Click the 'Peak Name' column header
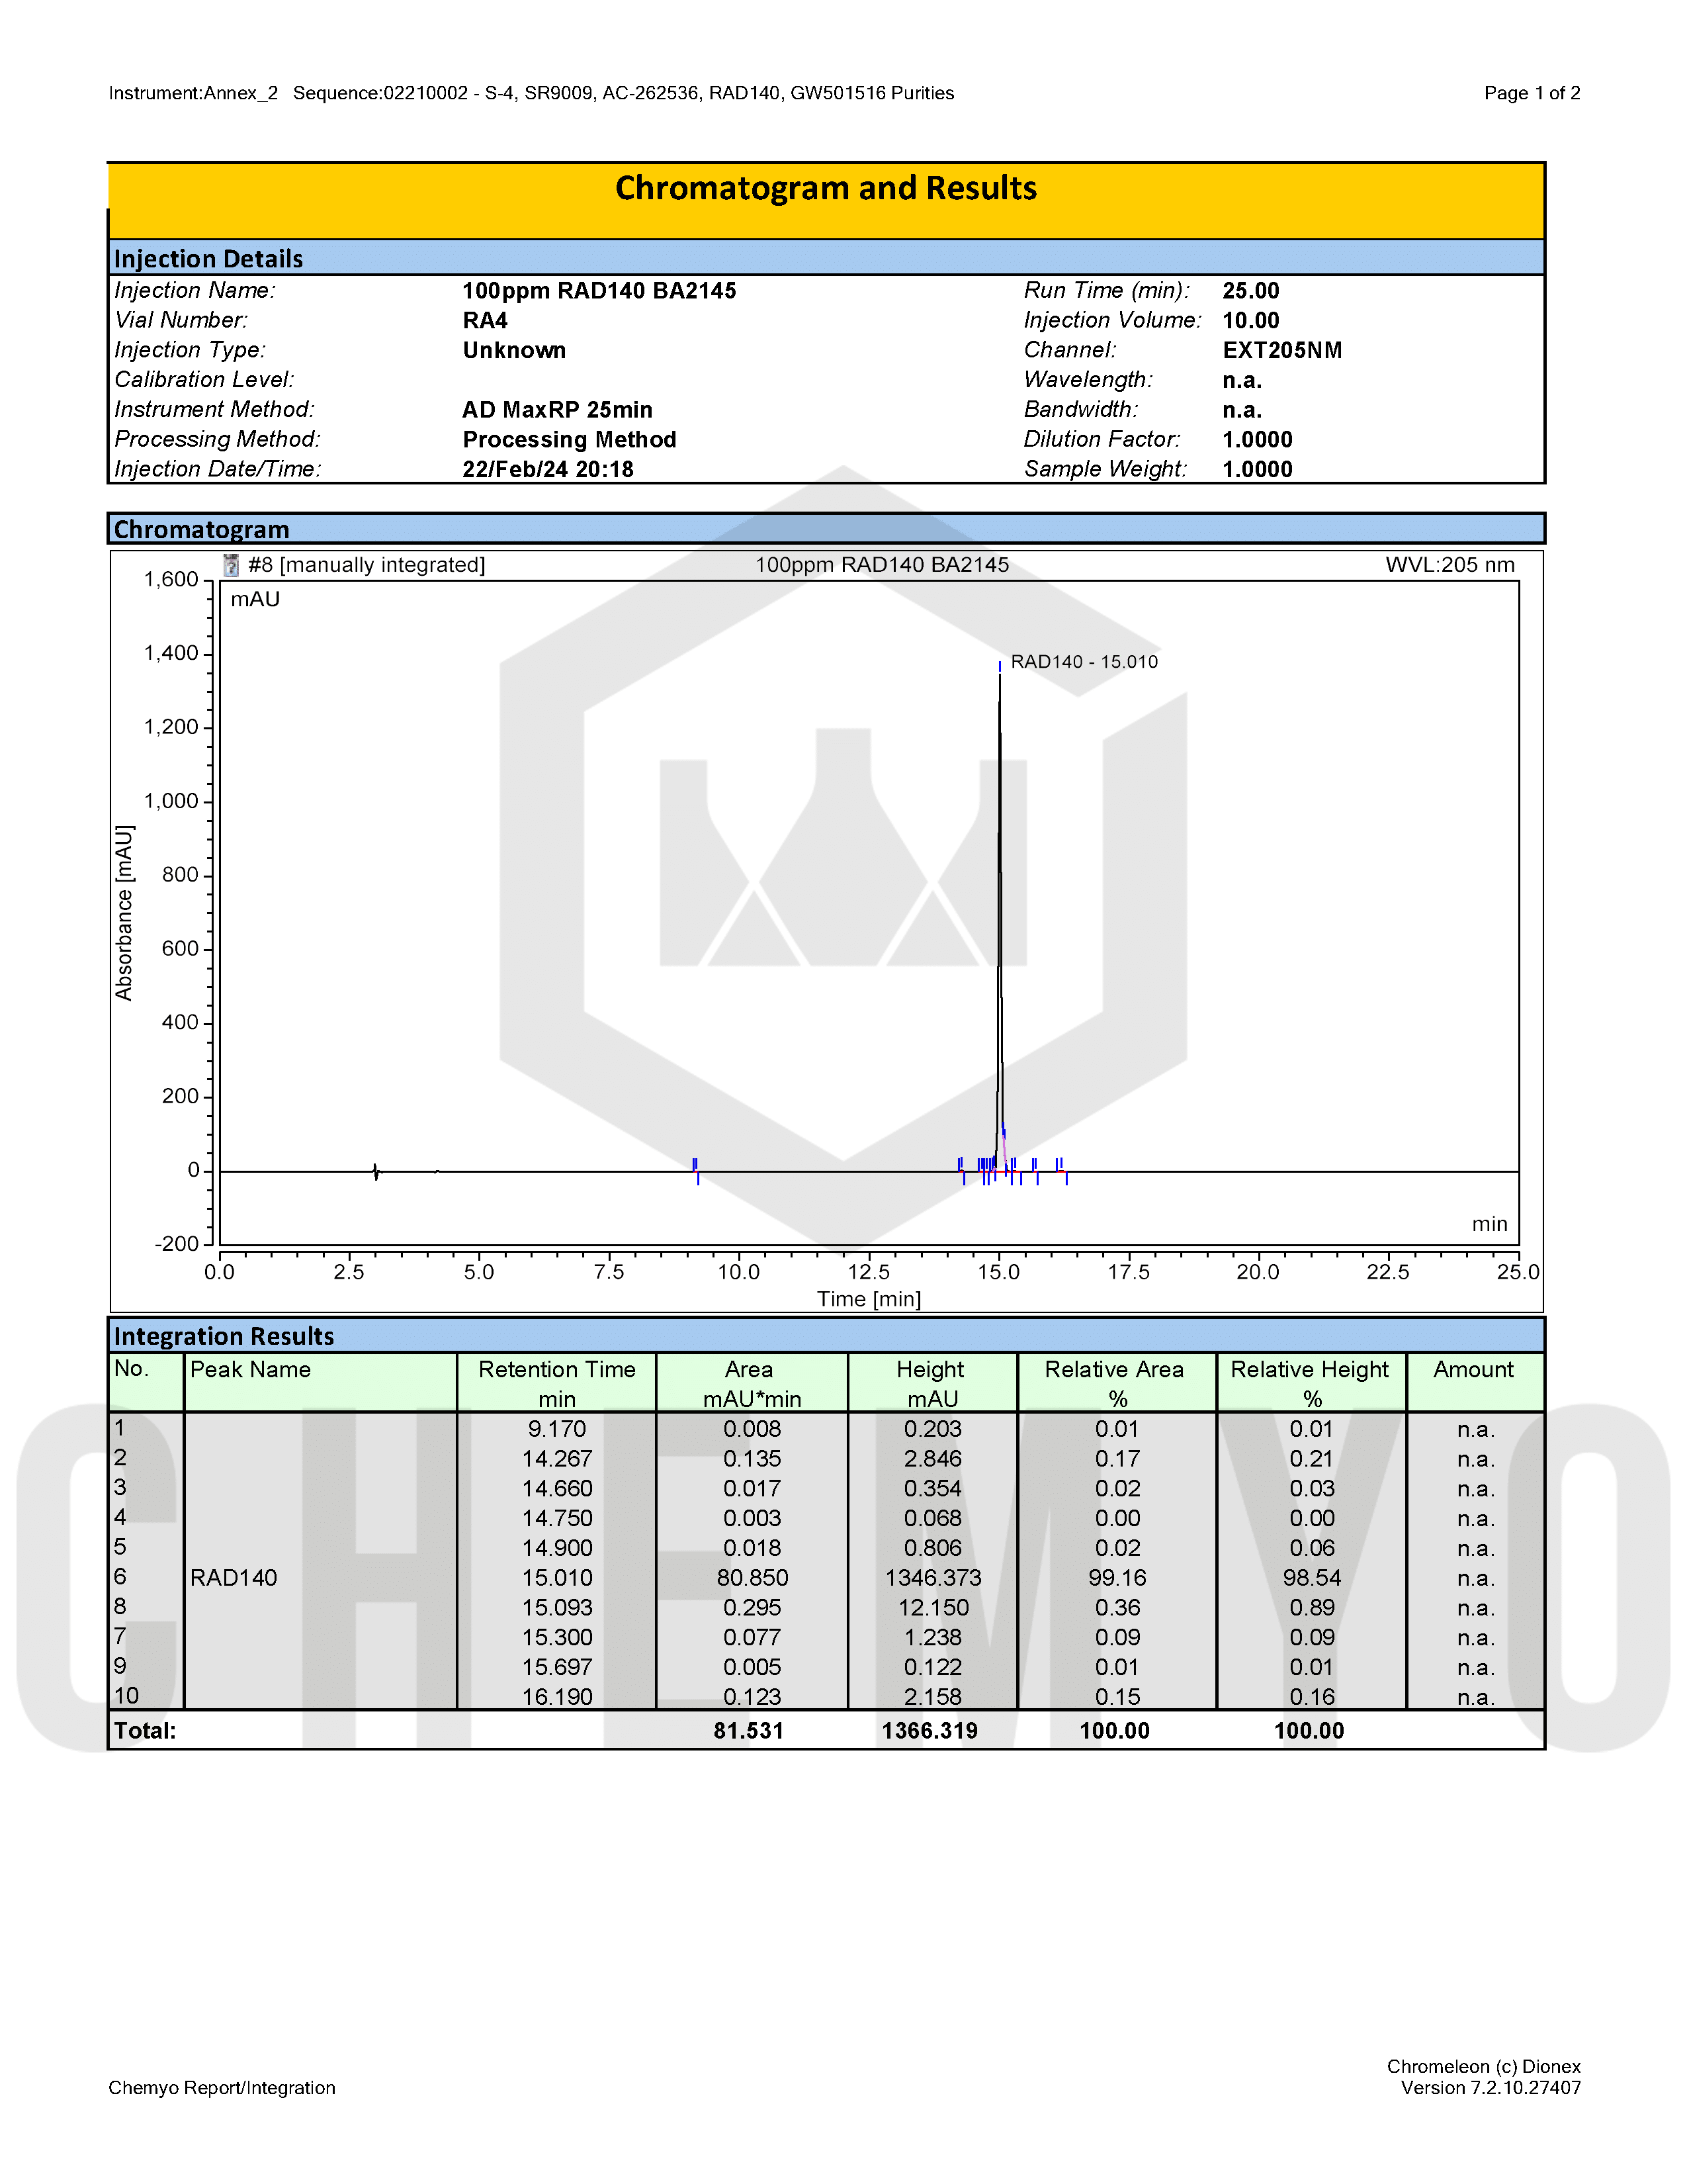The height and width of the screenshot is (2184, 1687). point(250,1370)
